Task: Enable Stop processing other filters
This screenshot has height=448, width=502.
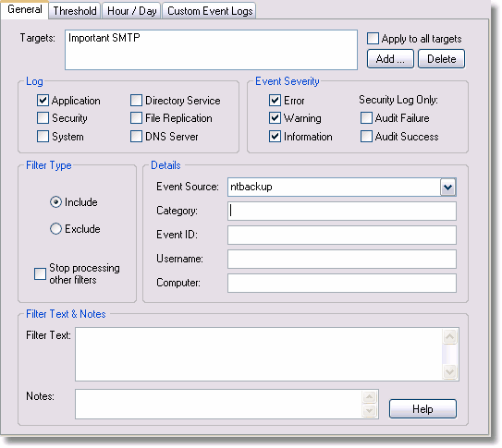Action: [x=40, y=273]
